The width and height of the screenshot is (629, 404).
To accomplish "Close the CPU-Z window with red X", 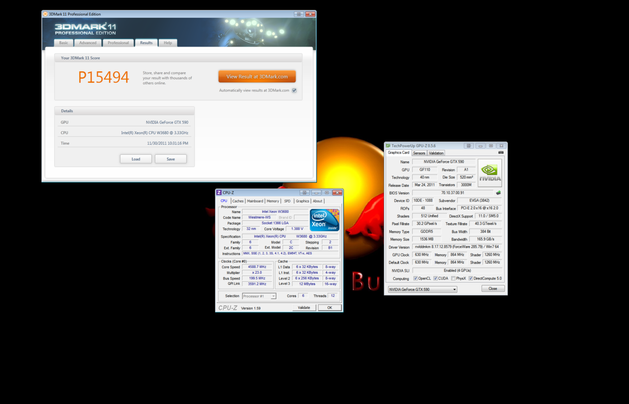I will pyautogui.click(x=337, y=193).
